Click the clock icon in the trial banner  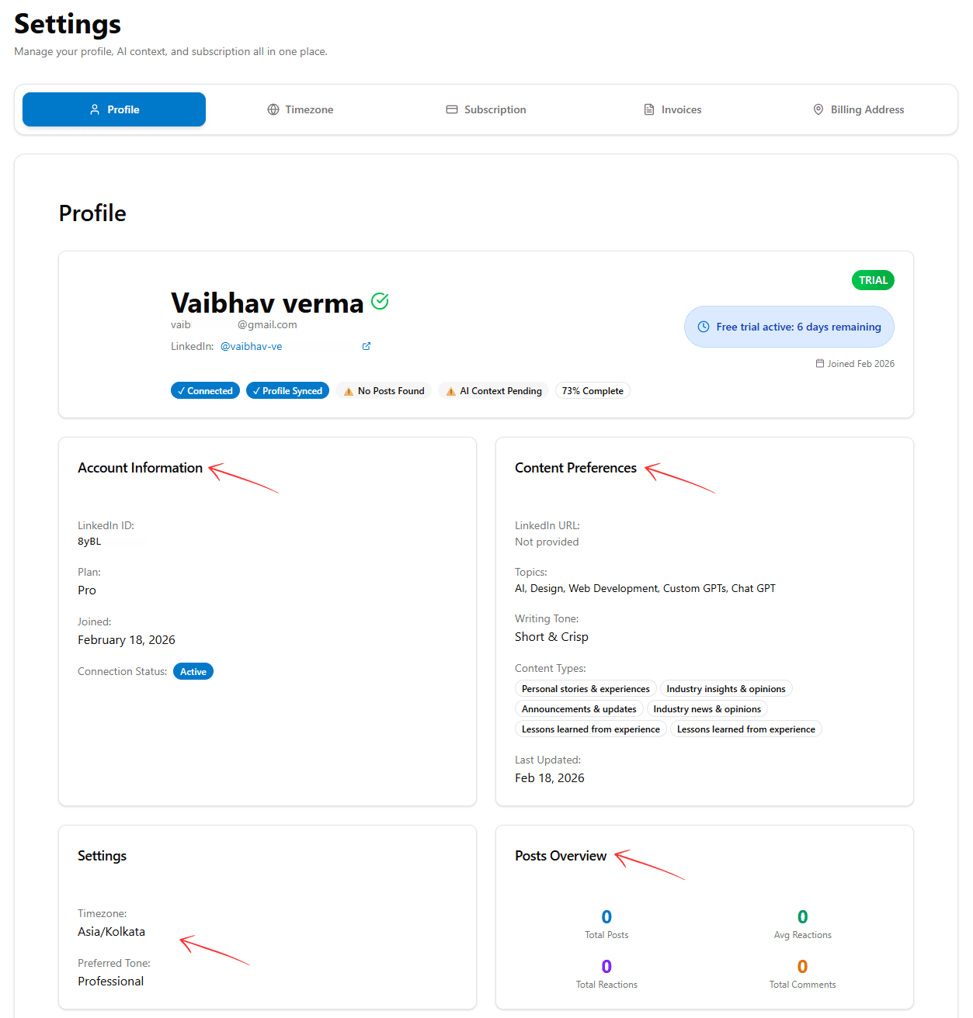pos(704,327)
